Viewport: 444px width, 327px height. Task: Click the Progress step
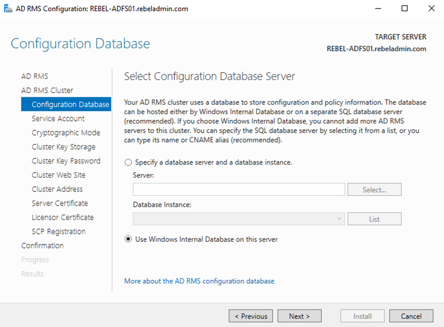tap(35, 260)
